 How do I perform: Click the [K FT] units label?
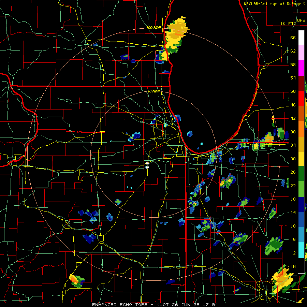(x=288, y=24)
